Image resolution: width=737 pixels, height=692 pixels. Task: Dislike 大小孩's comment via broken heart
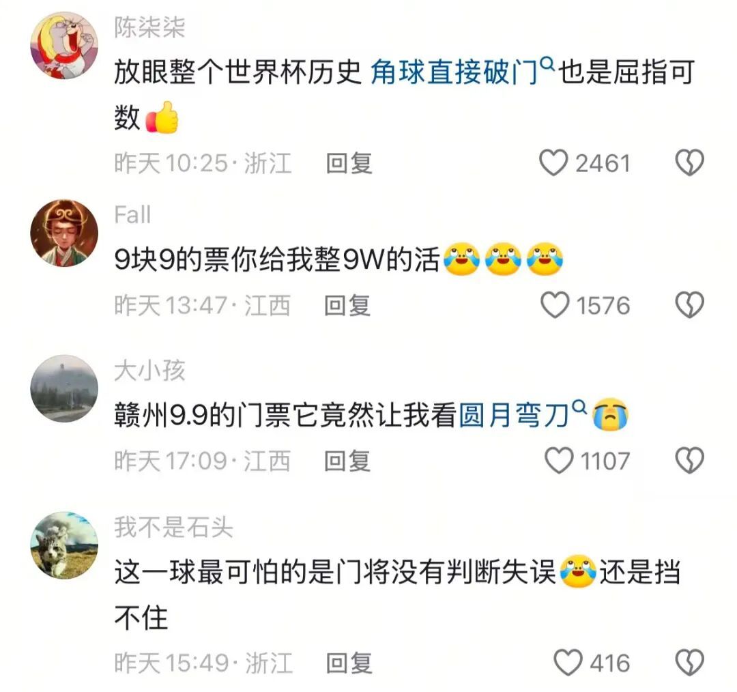(x=689, y=460)
